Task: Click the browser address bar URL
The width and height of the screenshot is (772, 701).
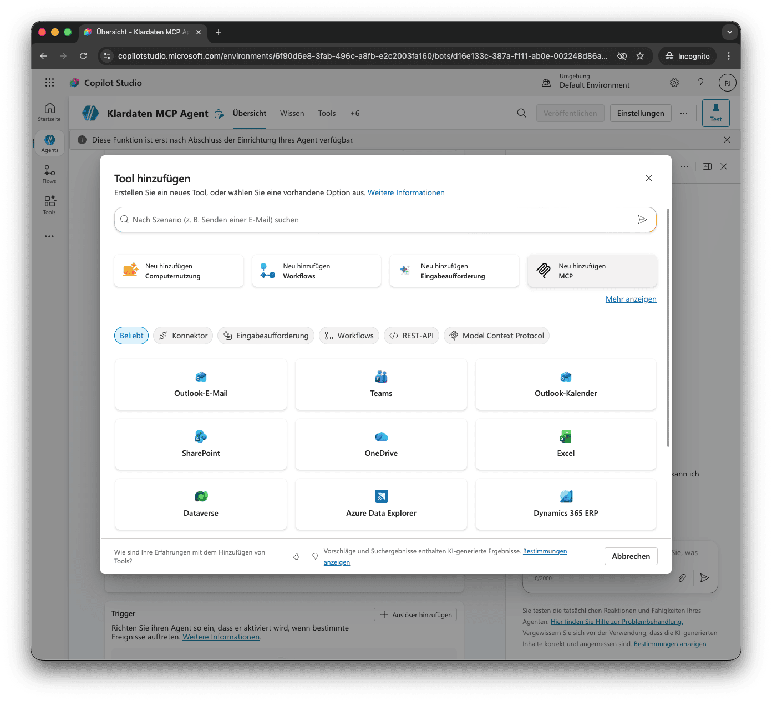Action: pyautogui.click(x=362, y=56)
